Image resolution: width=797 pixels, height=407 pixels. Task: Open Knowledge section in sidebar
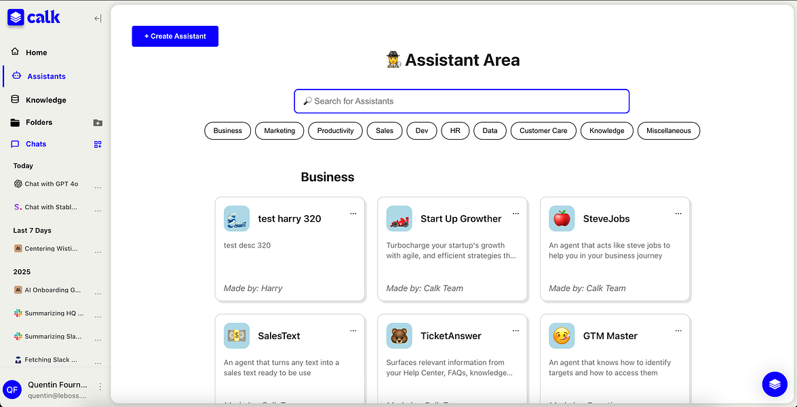click(x=45, y=100)
